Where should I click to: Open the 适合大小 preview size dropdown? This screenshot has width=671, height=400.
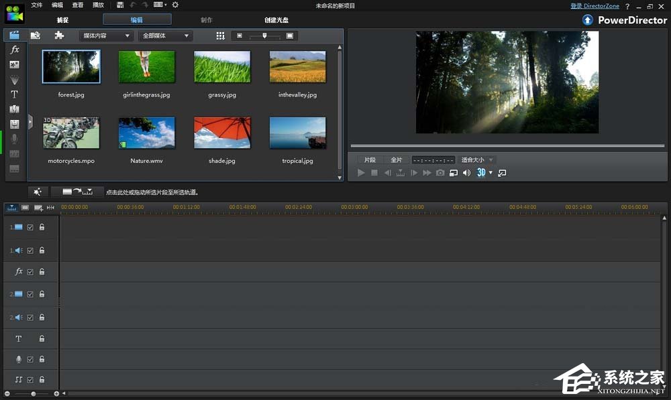[x=477, y=160]
